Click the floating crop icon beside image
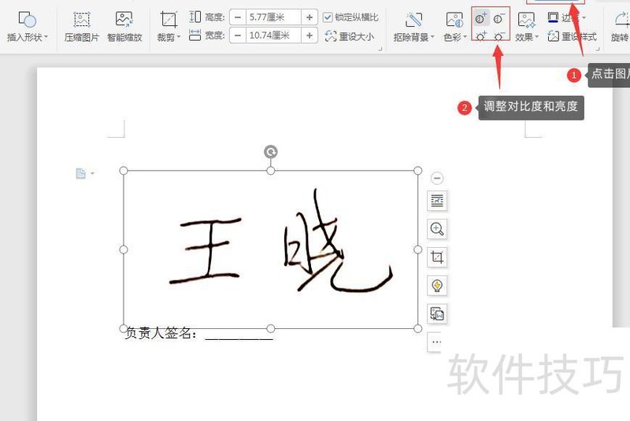 [x=437, y=257]
